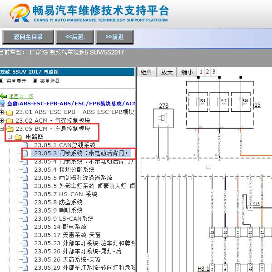Click page icon beside 23.05.9 LS-CAN系统
This screenshot has width=272, height=272.
[x=25, y=219]
